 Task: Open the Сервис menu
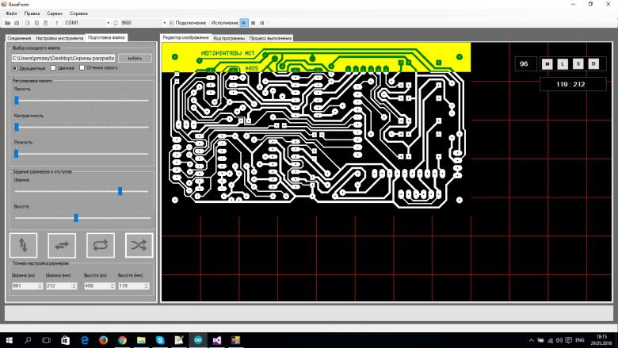55,13
